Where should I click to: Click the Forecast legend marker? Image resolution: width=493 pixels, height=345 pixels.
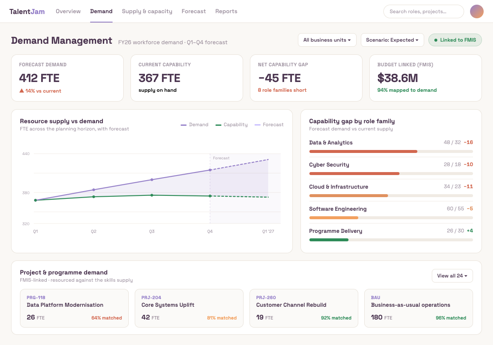pyautogui.click(x=258, y=125)
